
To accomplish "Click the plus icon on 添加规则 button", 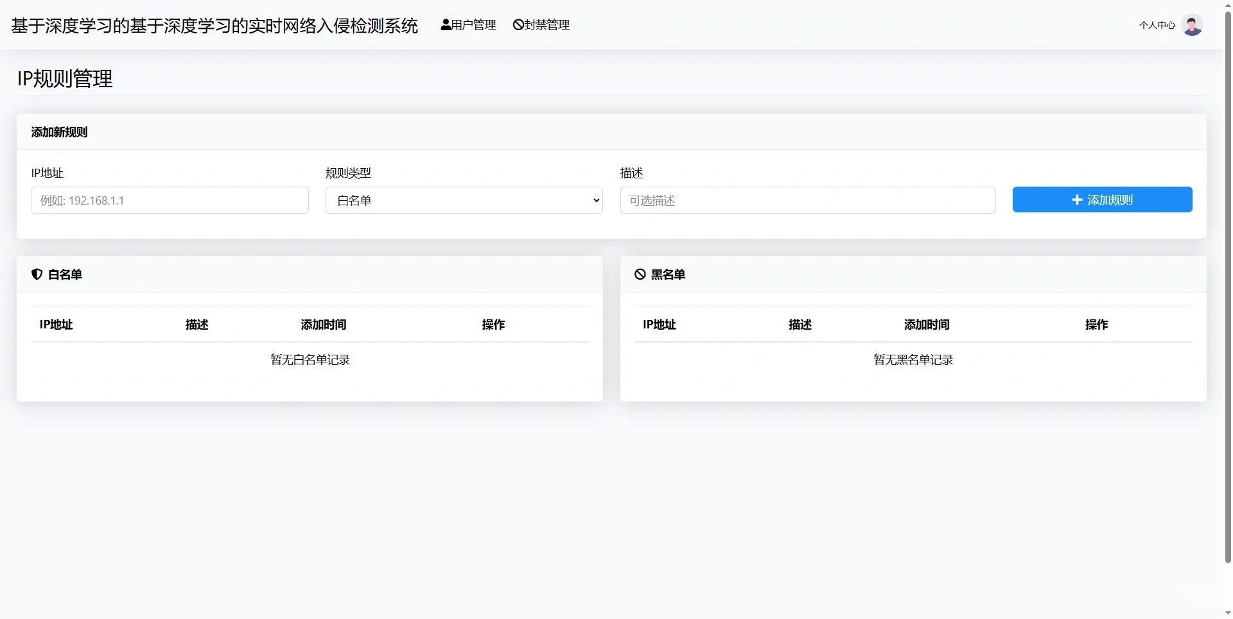I will (1076, 199).
